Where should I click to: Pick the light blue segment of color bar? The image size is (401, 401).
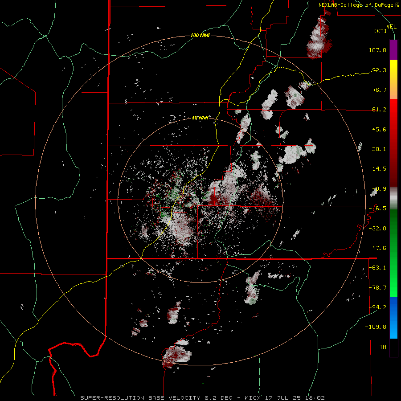(393, 330)
